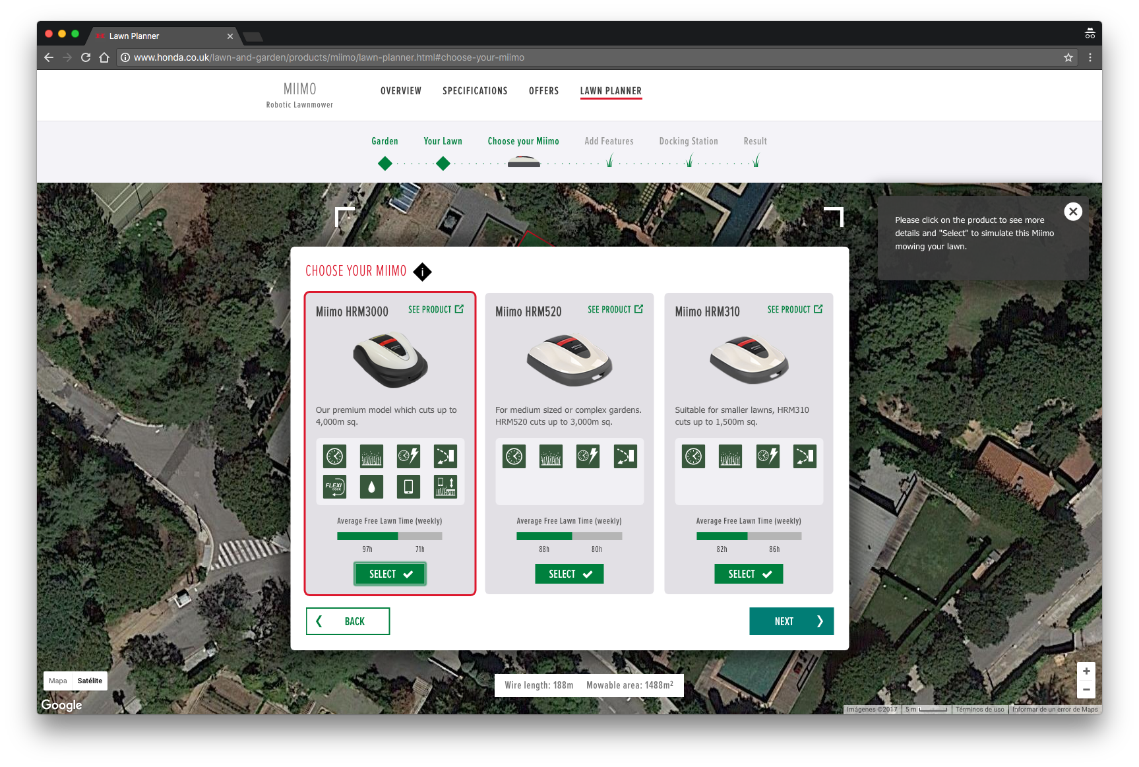Image resolution: width=1139 pixels, height=767 pixels.
Task: Open info diamond next to Choose Your Miimo
Action: (x=422, y=272)
